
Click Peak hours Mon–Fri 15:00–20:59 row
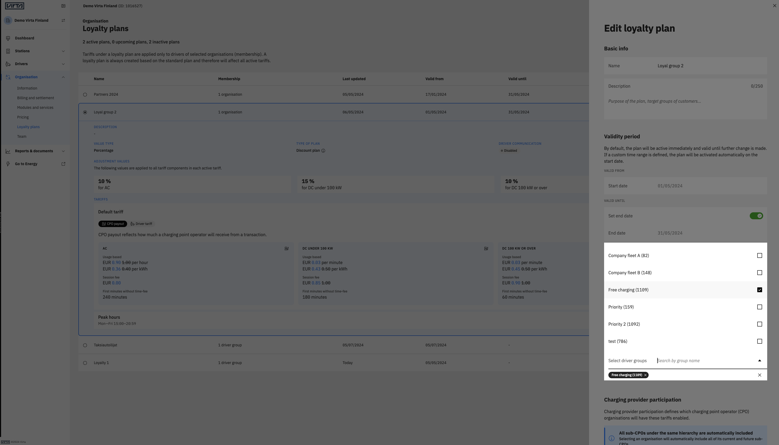click(x=341, y=320)
